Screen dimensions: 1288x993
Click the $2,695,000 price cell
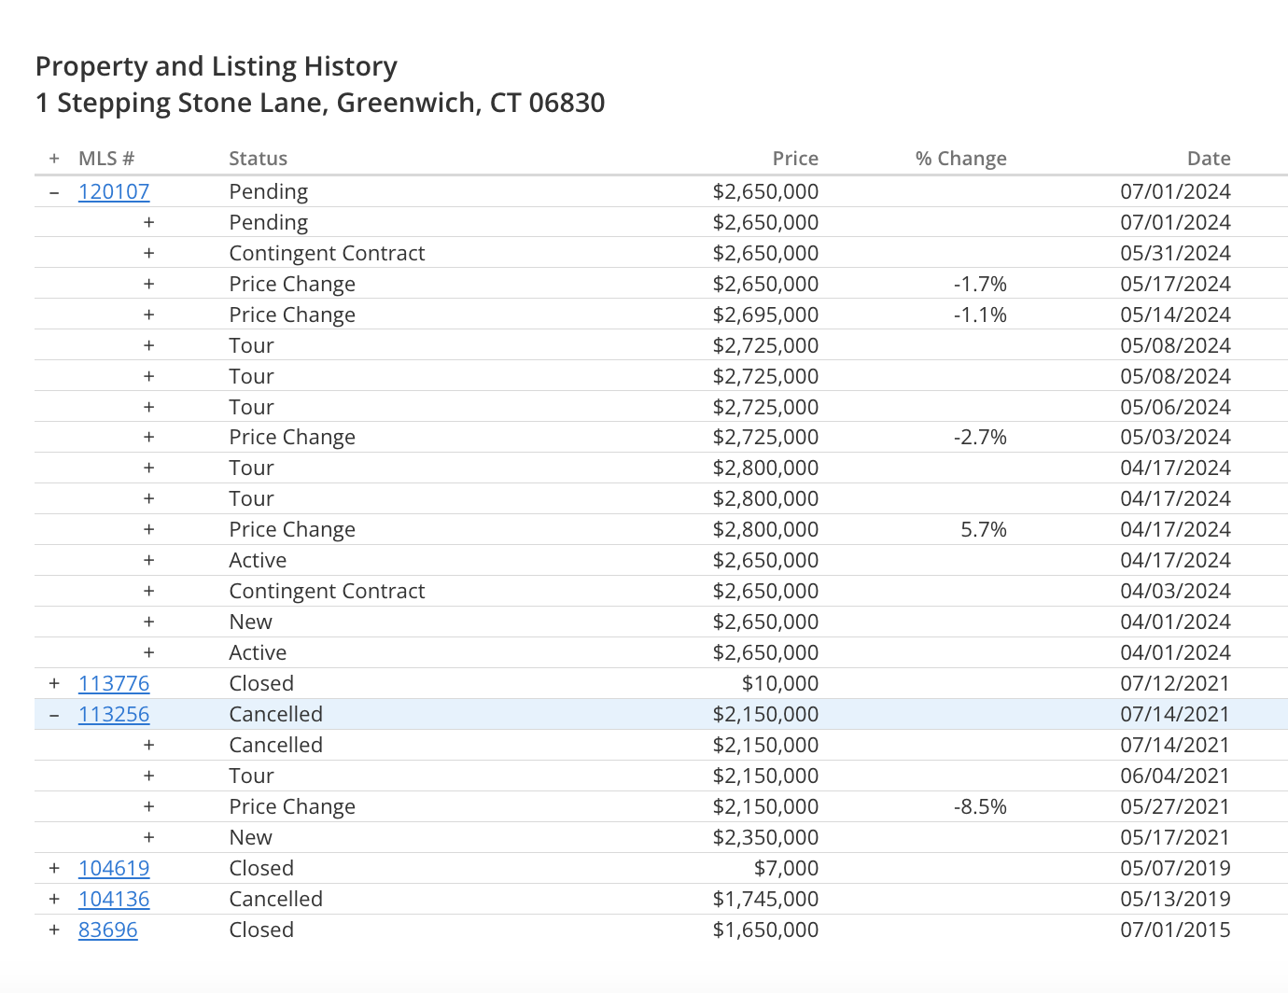coord(765,315)
